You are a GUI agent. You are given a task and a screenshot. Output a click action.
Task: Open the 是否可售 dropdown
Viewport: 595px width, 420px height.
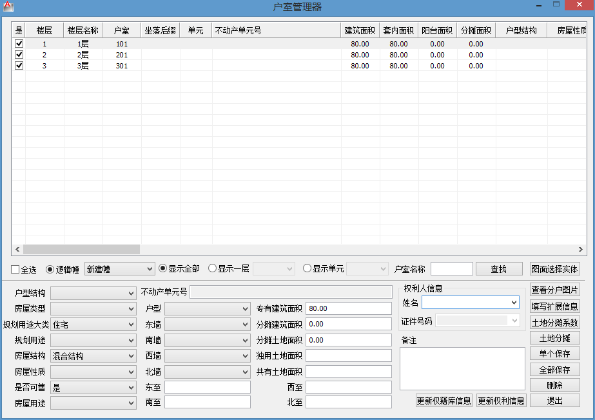93,388
